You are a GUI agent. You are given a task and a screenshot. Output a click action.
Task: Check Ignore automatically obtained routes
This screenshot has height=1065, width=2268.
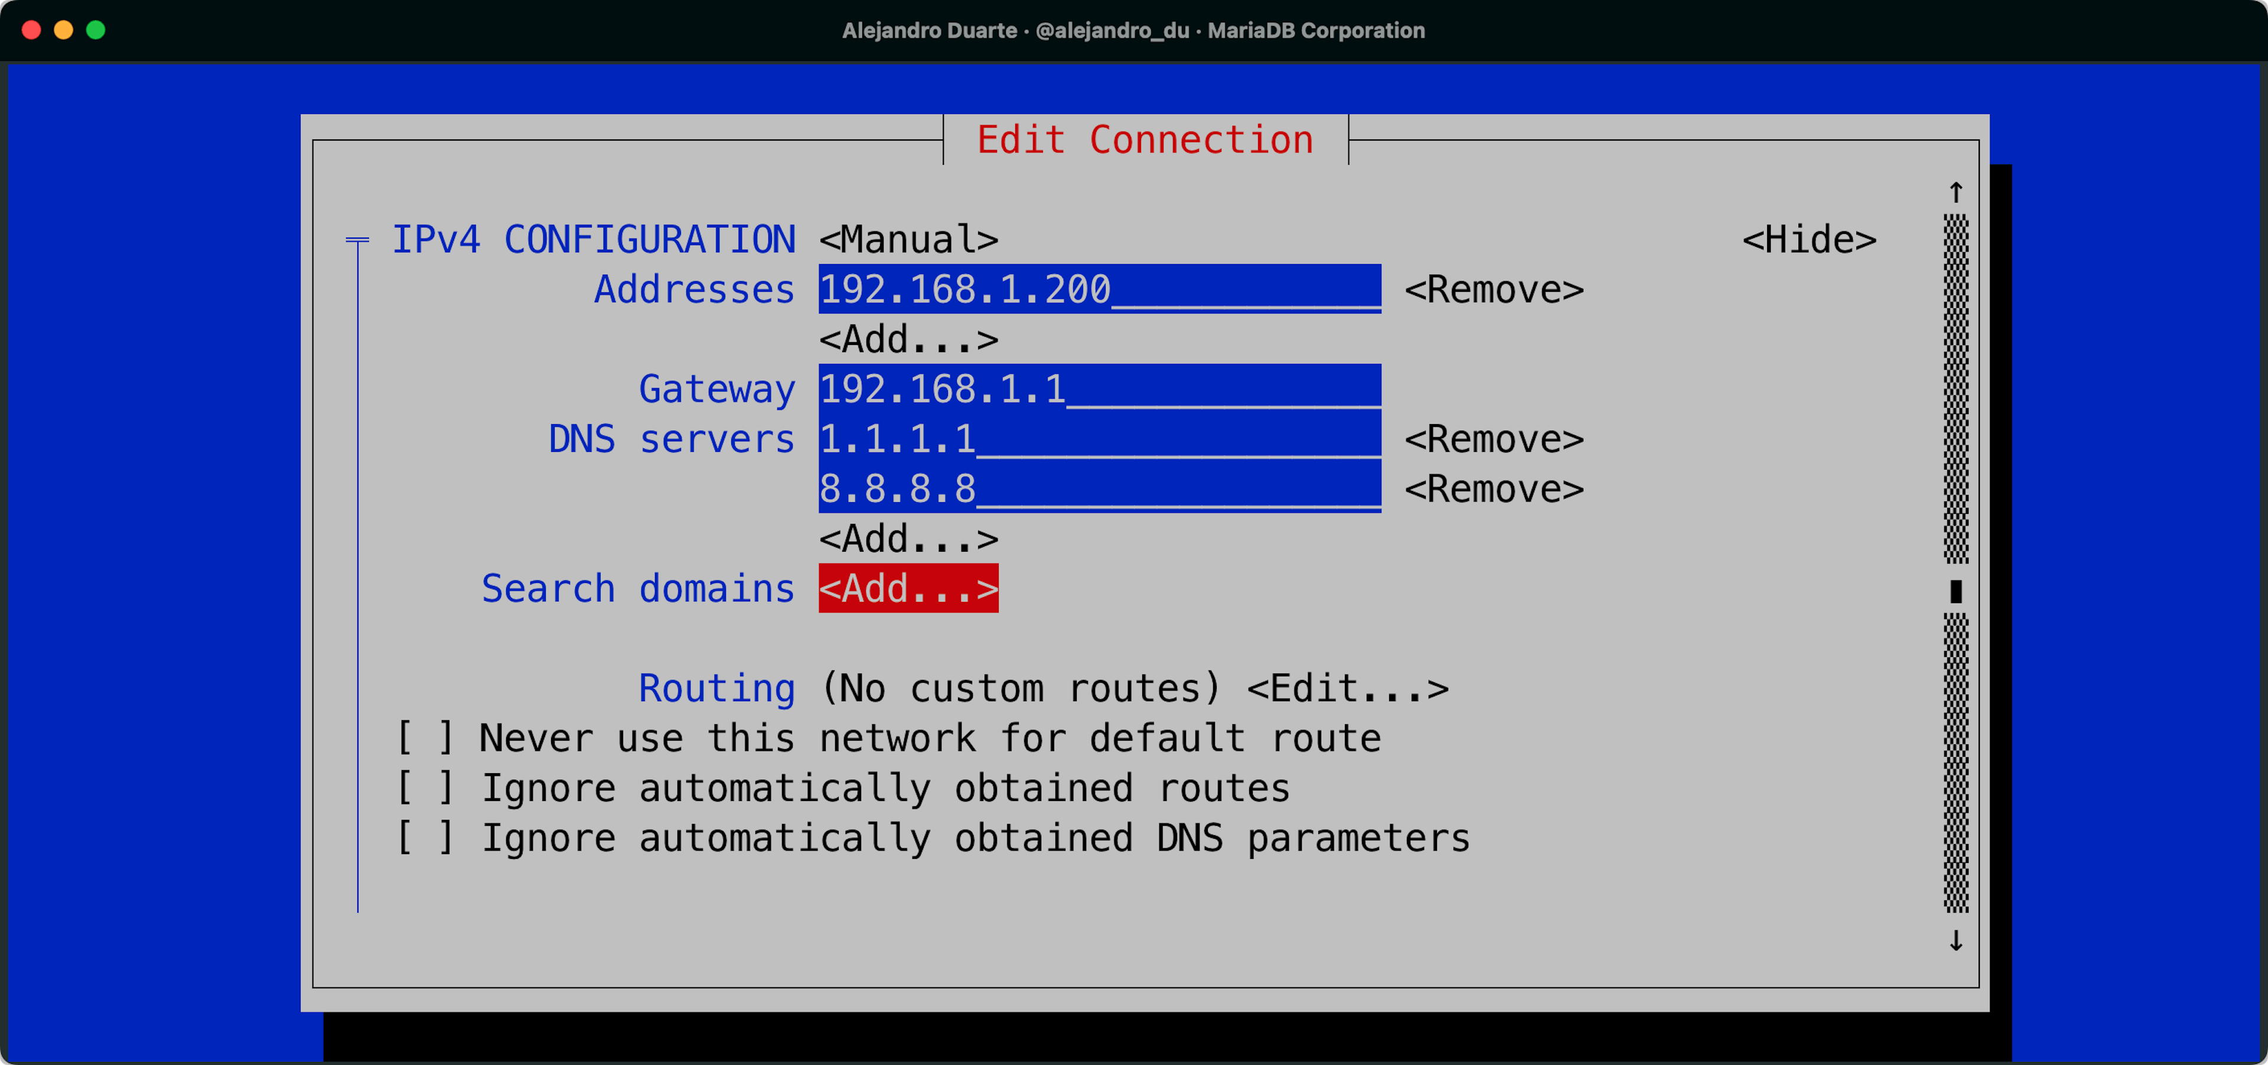pyautogui.click(x=425, y=789)
